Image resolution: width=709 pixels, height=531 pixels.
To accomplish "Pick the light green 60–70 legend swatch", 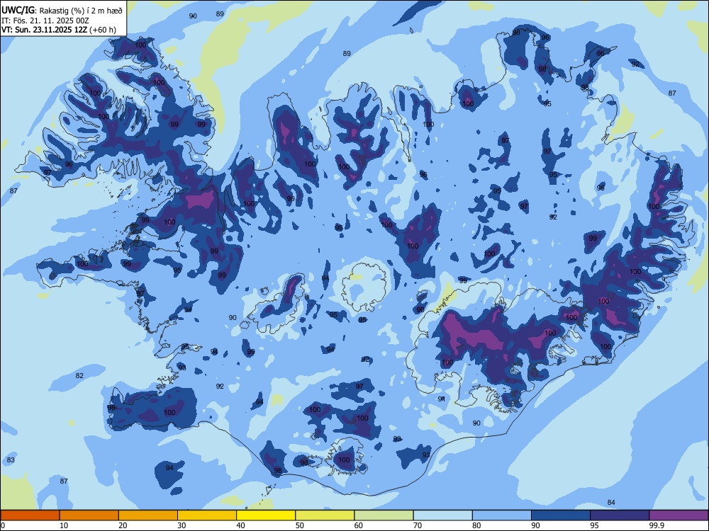I will tap(384, 515).
